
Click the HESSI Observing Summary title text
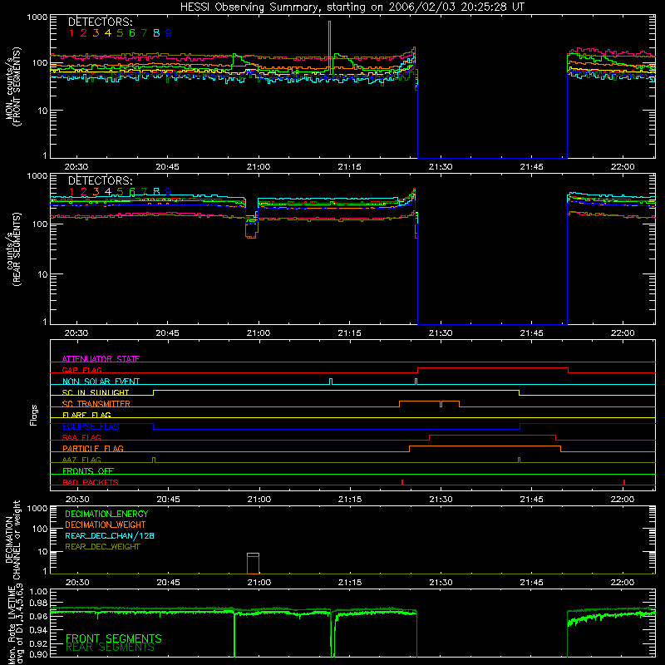pos(352,7)
